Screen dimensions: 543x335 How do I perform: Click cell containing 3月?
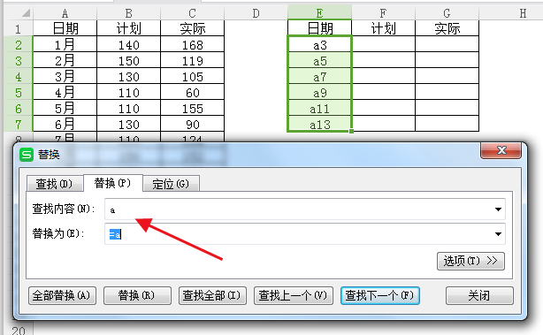(65, 76)
